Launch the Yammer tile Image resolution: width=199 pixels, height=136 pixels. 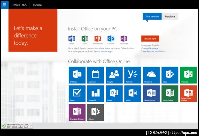133,75
